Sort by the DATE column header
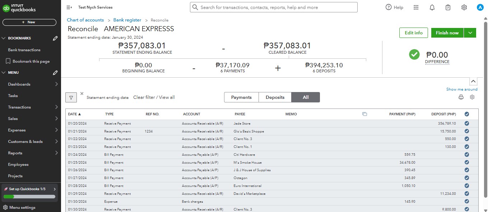 coord(74,114)
